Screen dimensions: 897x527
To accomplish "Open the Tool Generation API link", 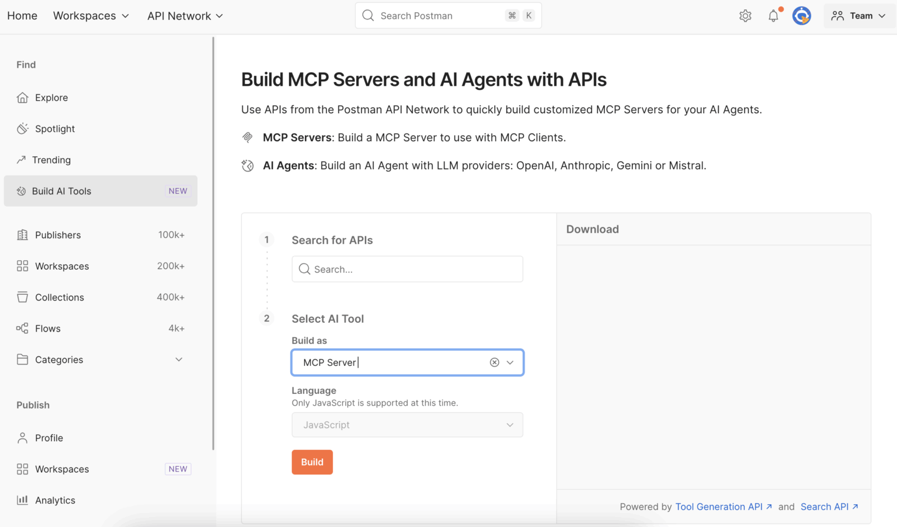I will tap(724, 507).
